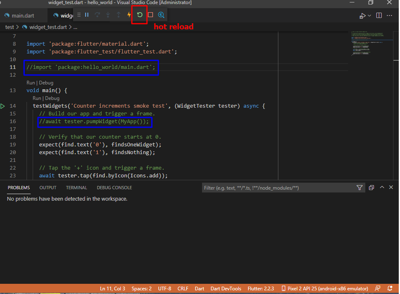This screenshot has height=294, width=400.
Task: Open the editor More Actions menu
Action: pyautogui.click(x=389, y=15)
